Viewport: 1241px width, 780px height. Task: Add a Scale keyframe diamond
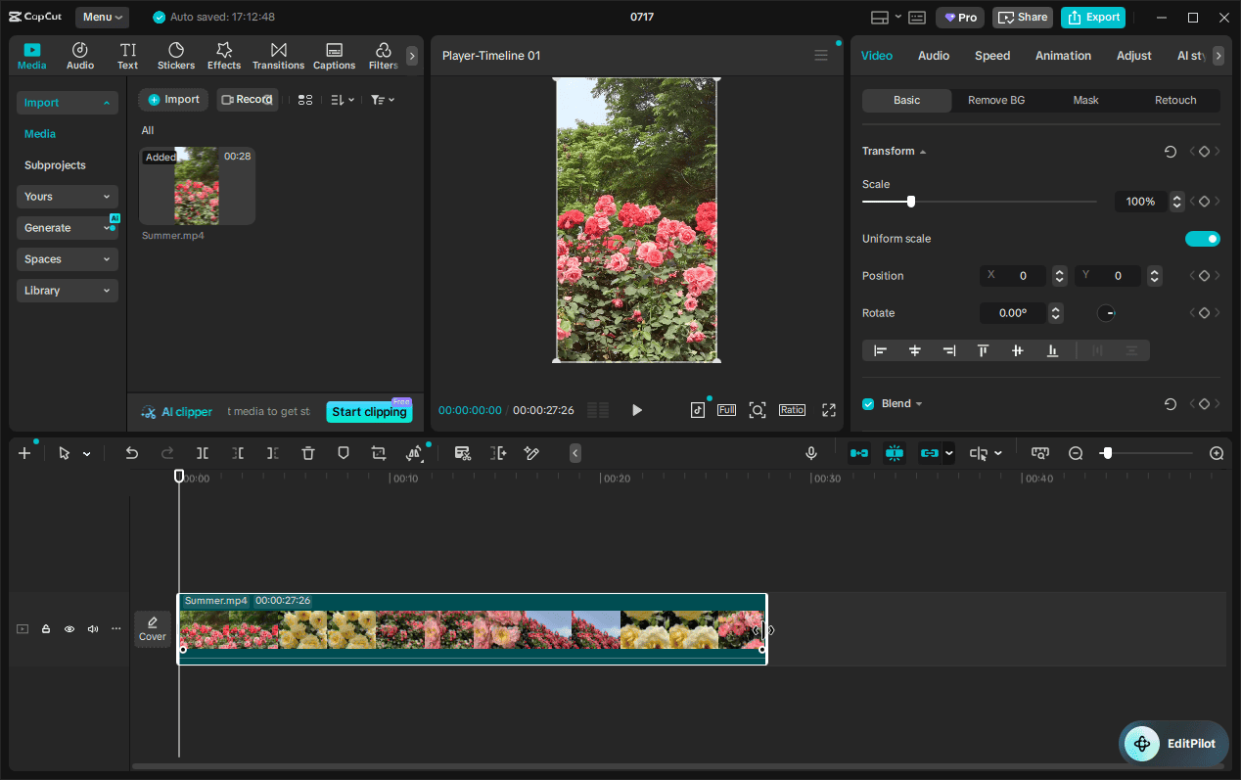tap(1204, 202)
